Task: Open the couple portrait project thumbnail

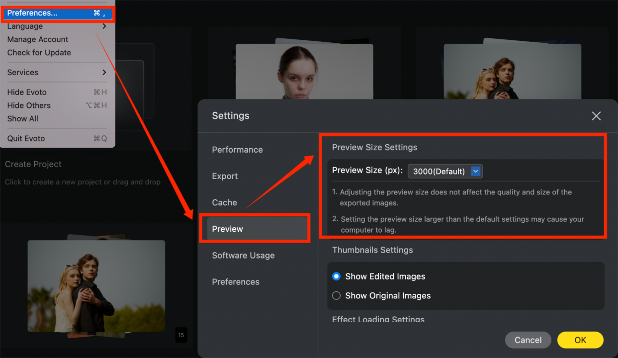Action: tap(96, 285)
